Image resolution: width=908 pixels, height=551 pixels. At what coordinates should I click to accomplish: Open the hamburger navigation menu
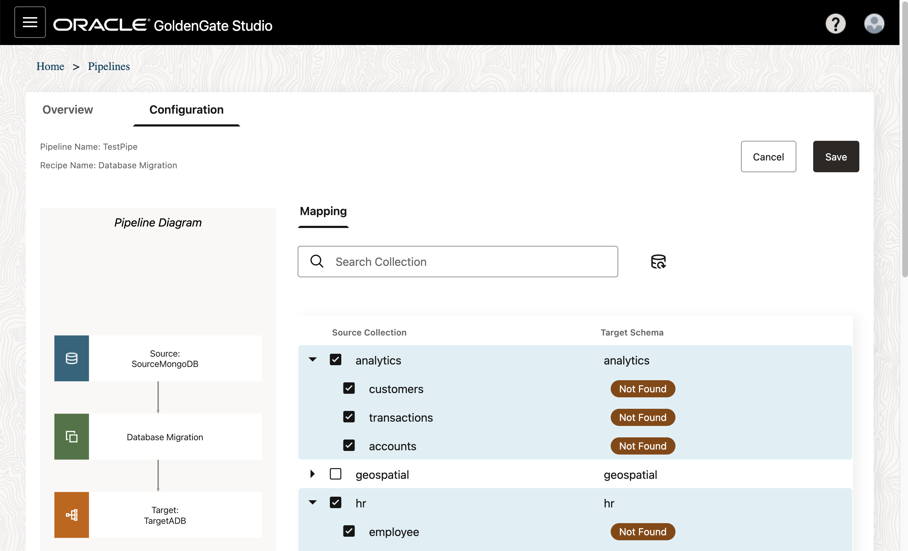29,22
